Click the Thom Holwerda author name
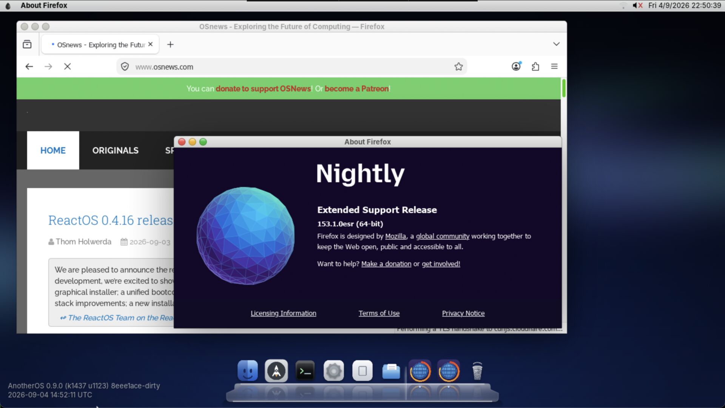This screenshot has width=725, height=408. [x=83, y=242]
